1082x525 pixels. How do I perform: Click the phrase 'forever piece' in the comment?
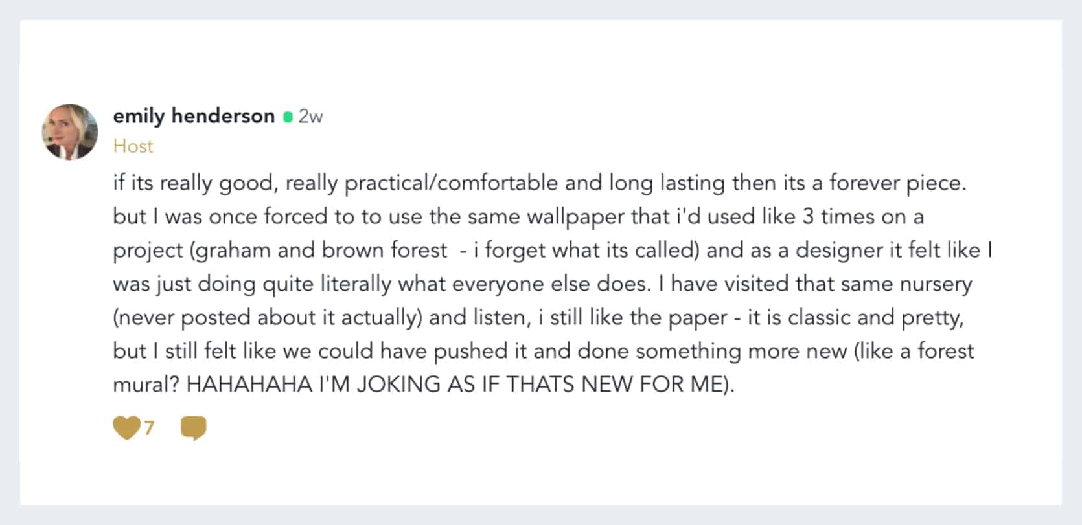tap(897, 183)
